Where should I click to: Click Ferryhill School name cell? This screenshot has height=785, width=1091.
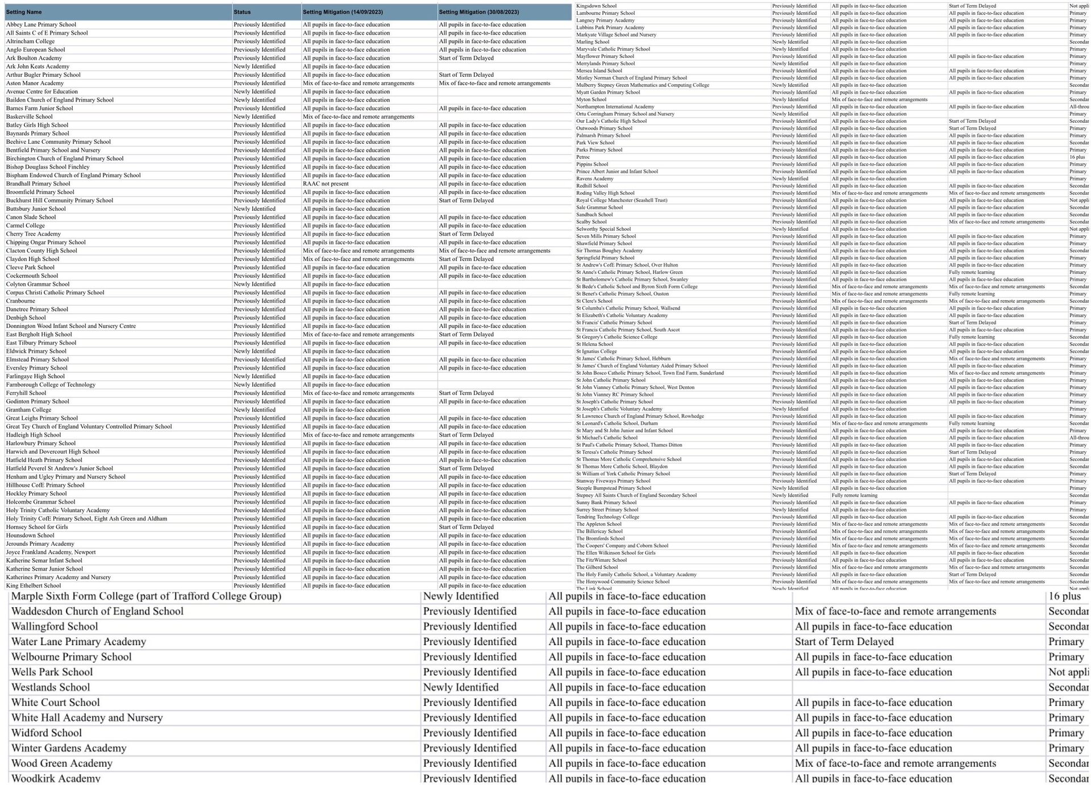tap(26, 393)
